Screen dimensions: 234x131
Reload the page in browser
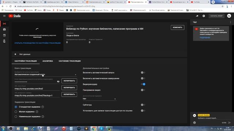pyautogui.click(x=10, y=7)
